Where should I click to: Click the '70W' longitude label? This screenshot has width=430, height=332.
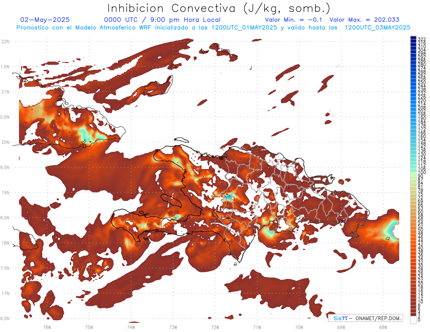299,327
